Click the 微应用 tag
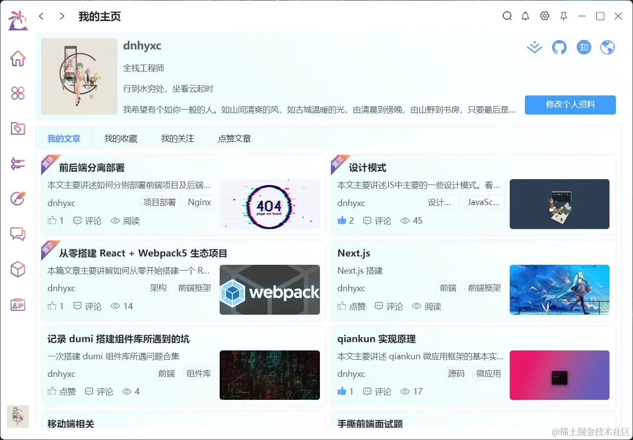Viewport: 633px width, 440px height. 488,373
